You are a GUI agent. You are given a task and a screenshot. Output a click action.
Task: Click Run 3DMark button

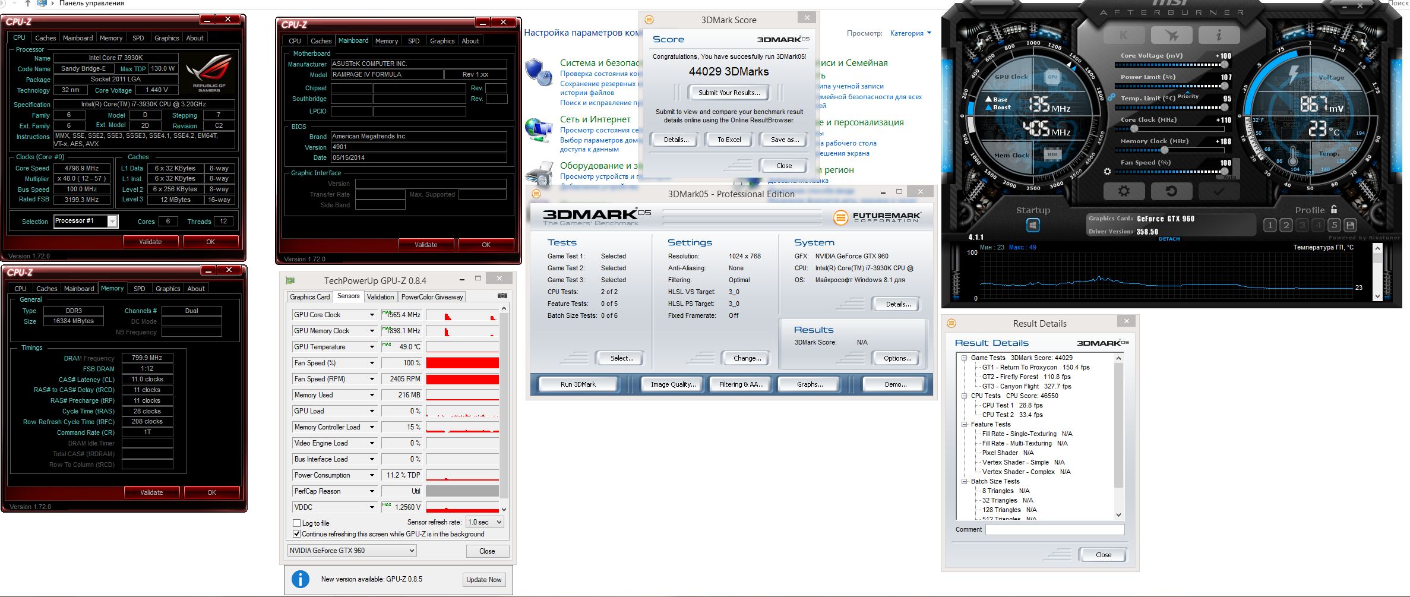coord(578,384)
